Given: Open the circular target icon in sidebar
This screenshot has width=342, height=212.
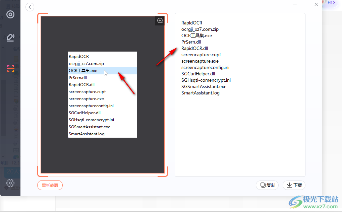Looking at the screenshot, I should point(10,15).
